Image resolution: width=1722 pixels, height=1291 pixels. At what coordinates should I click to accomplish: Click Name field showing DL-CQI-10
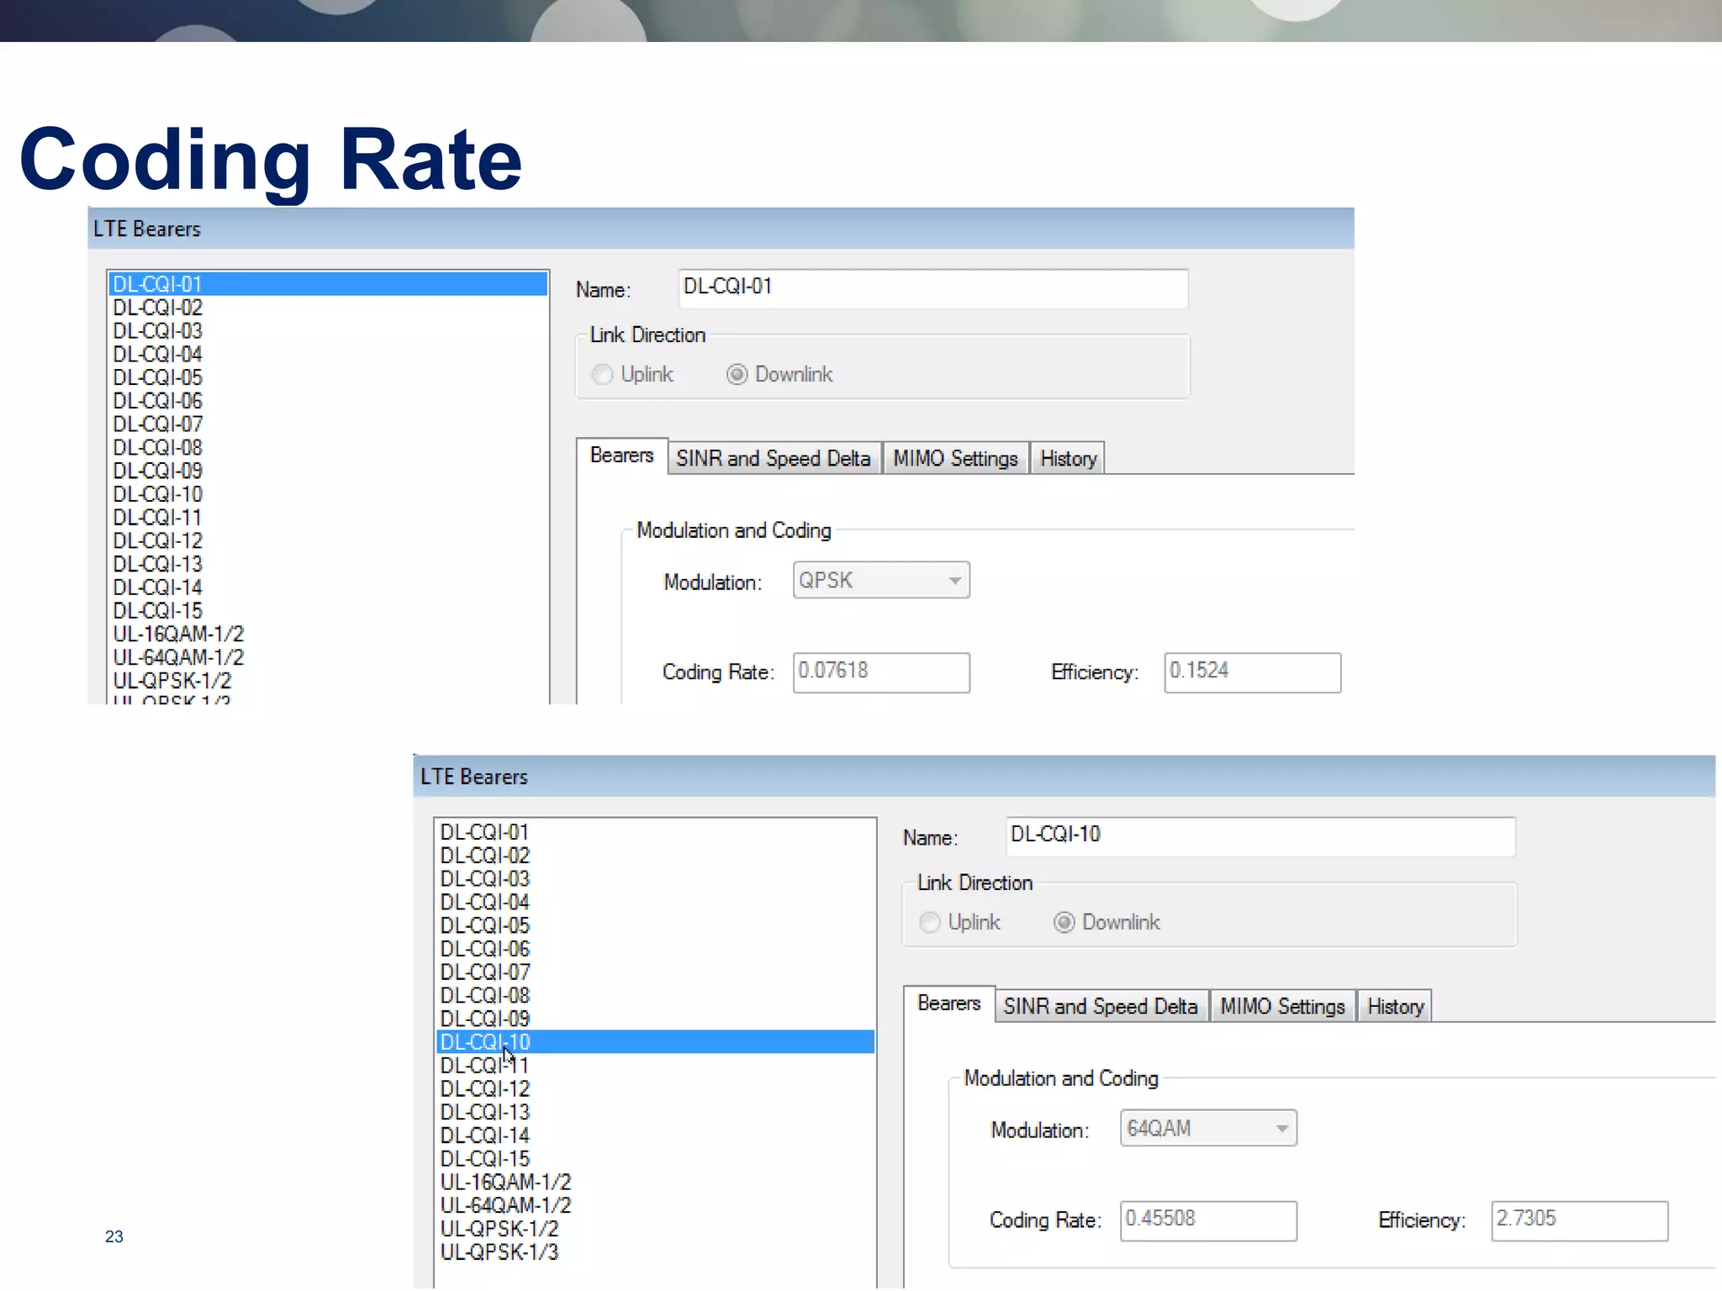(x=1260, y=836)
